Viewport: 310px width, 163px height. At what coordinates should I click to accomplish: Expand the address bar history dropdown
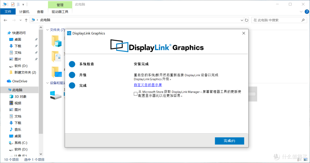click(x=242, y=20)
